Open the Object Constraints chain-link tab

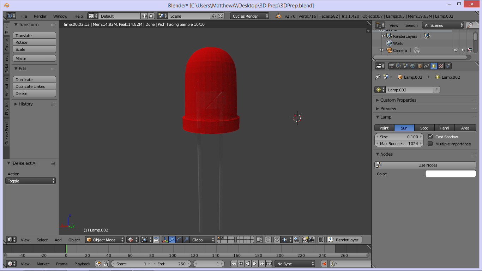point(427,66)
